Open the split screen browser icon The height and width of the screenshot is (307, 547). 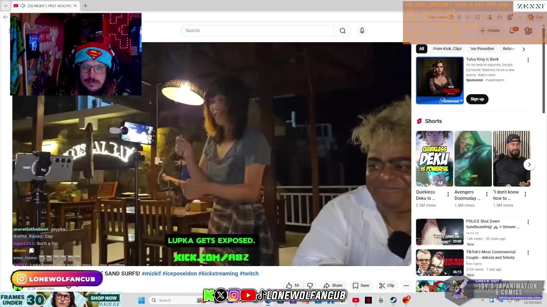(459, 17)
